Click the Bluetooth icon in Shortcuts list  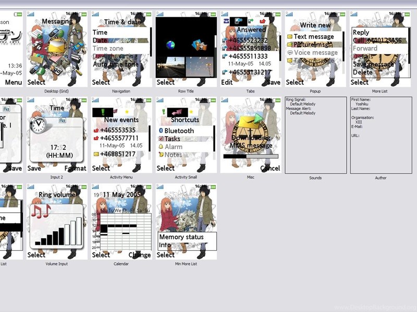[x=162, y=131]
